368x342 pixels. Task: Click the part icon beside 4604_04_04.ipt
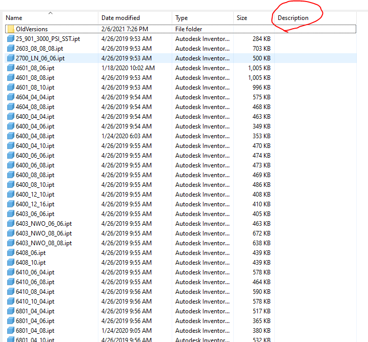pyautogui.click(x=11, y=97)
